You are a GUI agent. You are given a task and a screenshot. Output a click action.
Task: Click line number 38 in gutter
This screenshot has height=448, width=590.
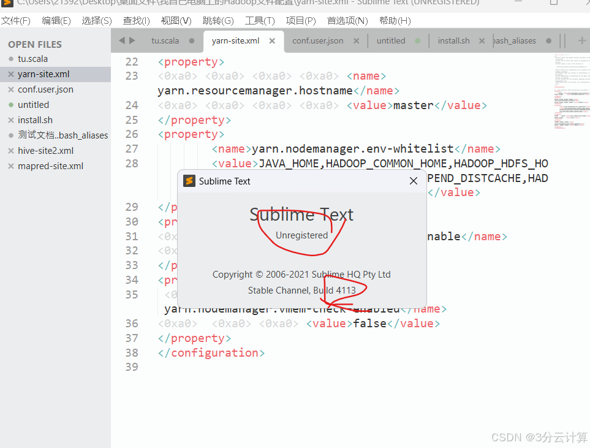pos(132,353)
